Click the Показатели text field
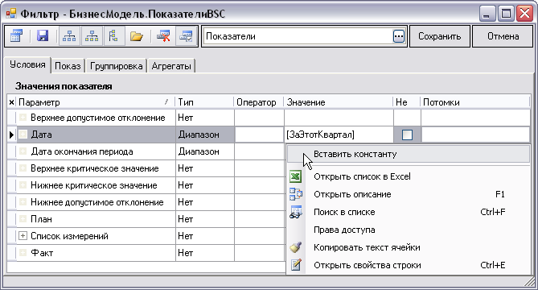The image size is (538, 290). click(298, 36)
